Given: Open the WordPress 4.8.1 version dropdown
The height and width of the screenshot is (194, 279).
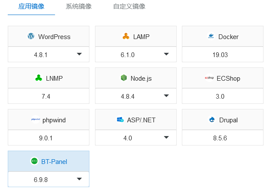Looking at the screenshot, I should pos(79,54).
